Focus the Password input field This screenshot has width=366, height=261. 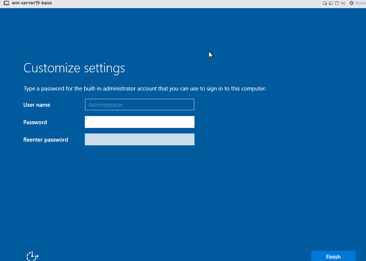click(139, 122)
